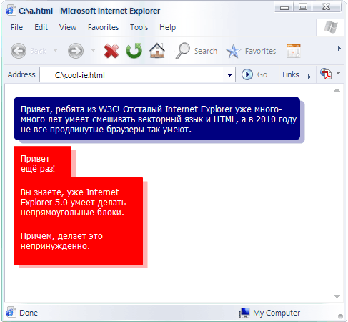
Task: Click the 'Done' status bar text
Action: 29,313
